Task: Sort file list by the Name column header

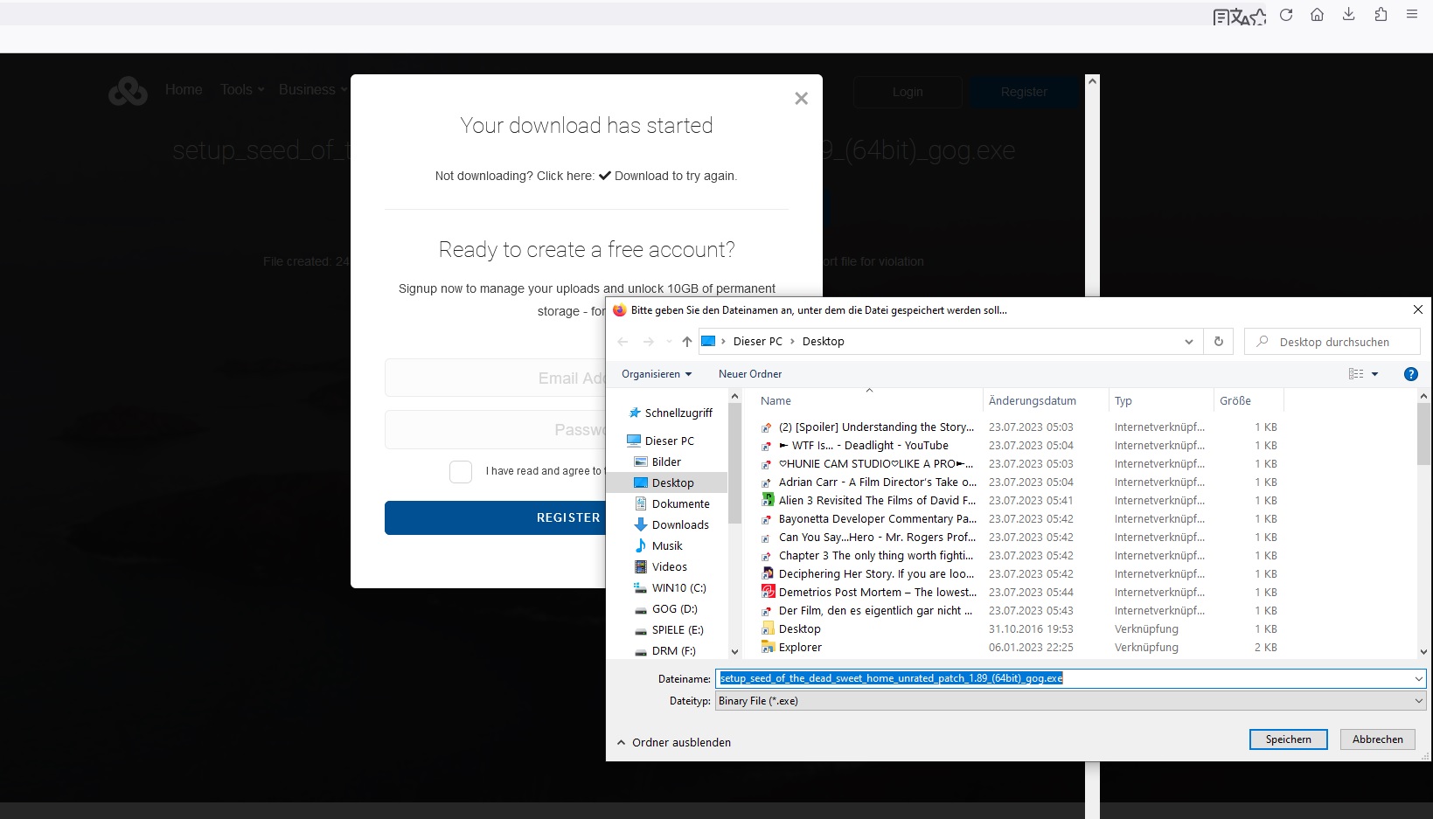Action: click(x=868, y=401)
